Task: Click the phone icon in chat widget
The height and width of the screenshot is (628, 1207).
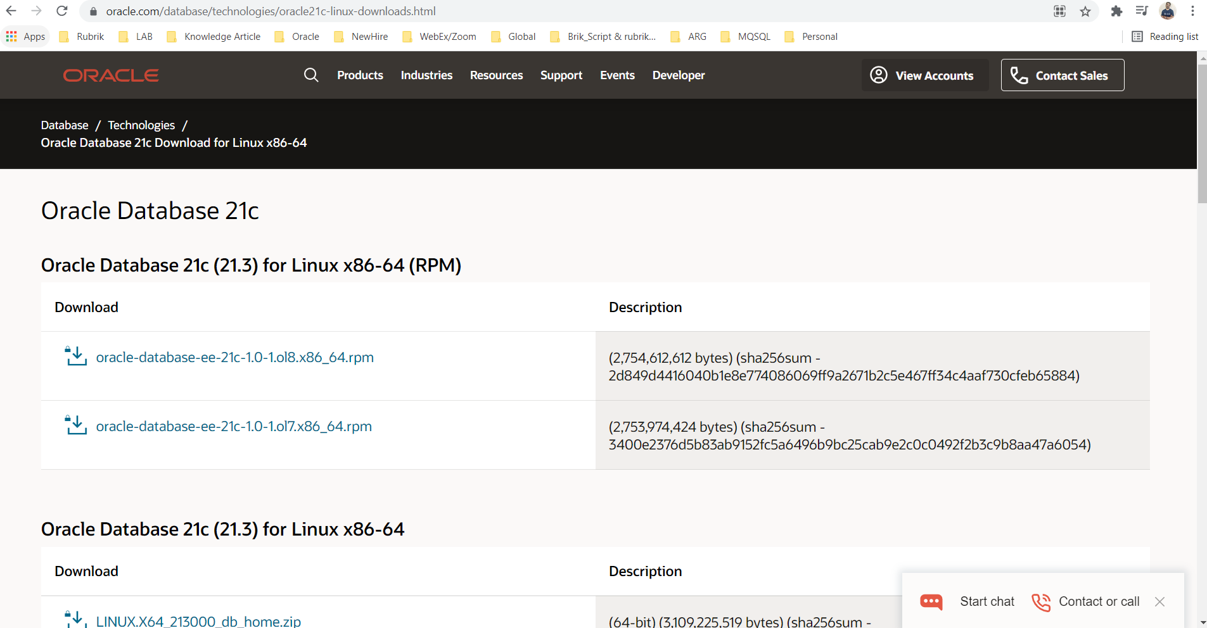Action: tap(1041, 602)
